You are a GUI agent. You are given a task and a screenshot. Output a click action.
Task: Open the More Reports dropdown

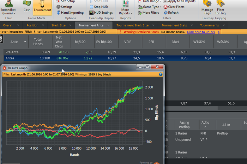(125, 8)
